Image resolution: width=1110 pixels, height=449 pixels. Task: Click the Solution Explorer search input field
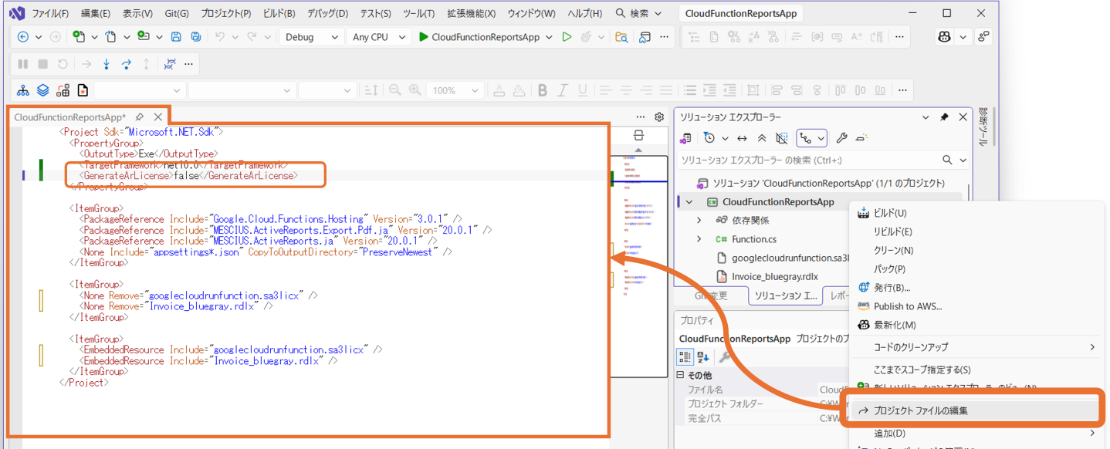[x=808, y=160]
